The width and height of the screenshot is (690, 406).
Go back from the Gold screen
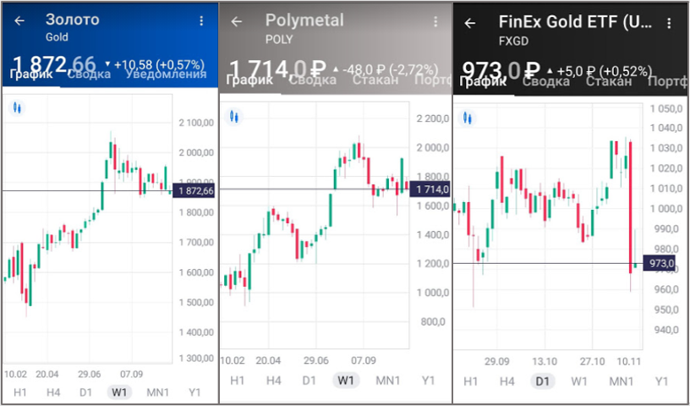tap(19, 20)
